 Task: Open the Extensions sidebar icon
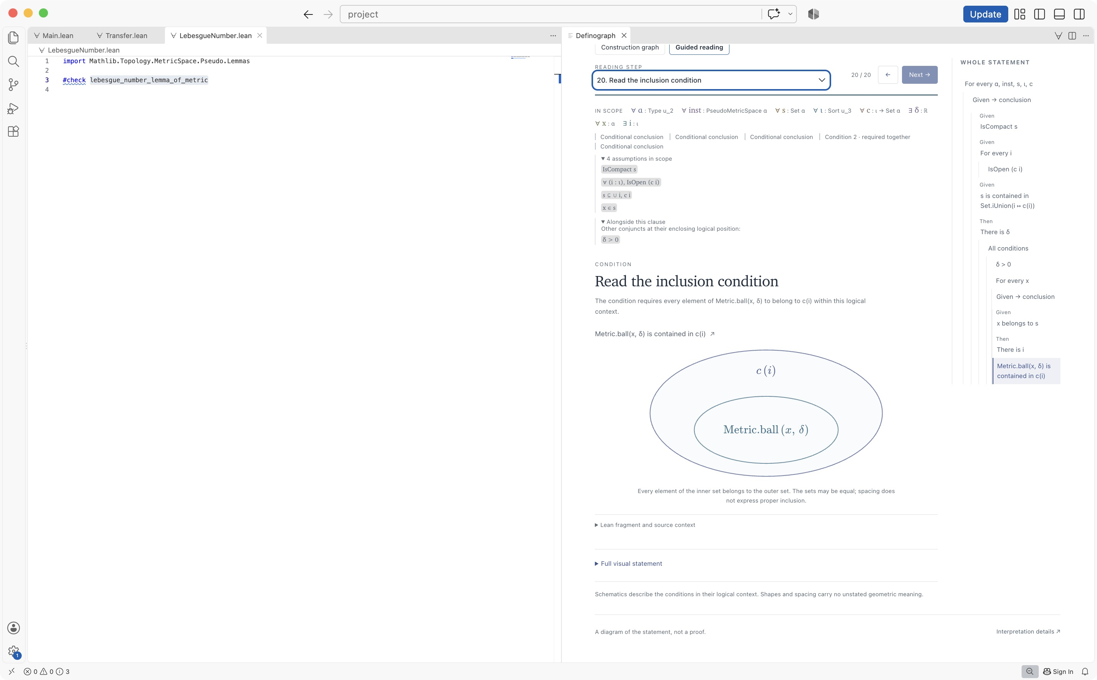point(13,131)
